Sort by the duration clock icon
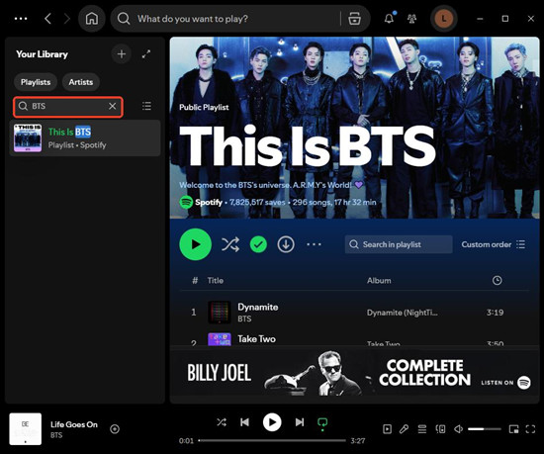This screenshot has width=544, height=454. (x=498, y=280)
